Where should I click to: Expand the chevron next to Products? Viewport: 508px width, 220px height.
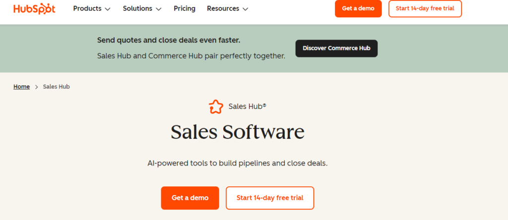[108, 9]
